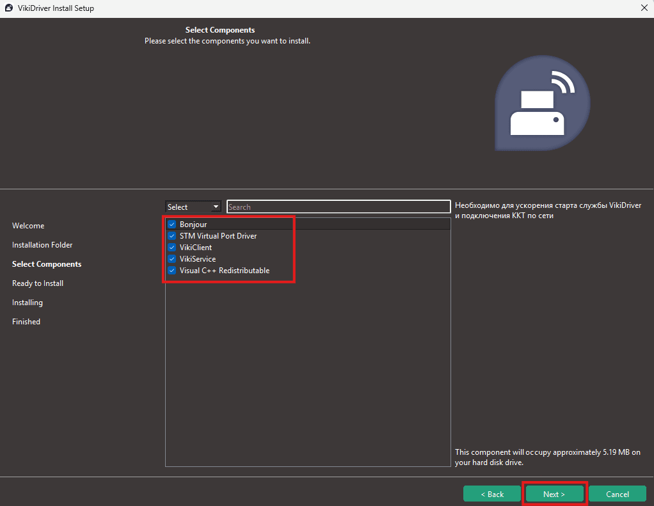Open the Select dropdown
The height and width of the screenshot is (506, 654).
[193, 207]
